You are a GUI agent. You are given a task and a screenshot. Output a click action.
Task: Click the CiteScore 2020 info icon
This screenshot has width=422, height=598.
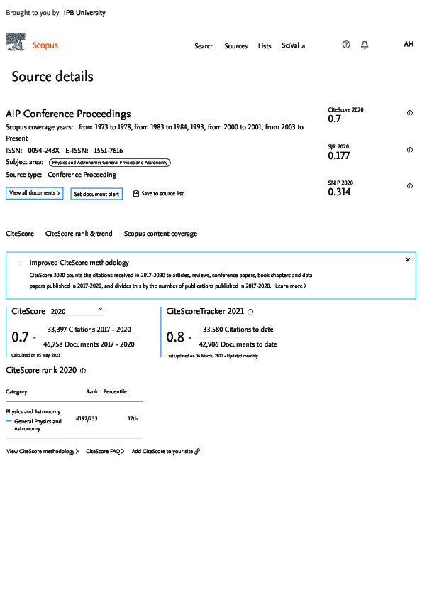(409, 113)
